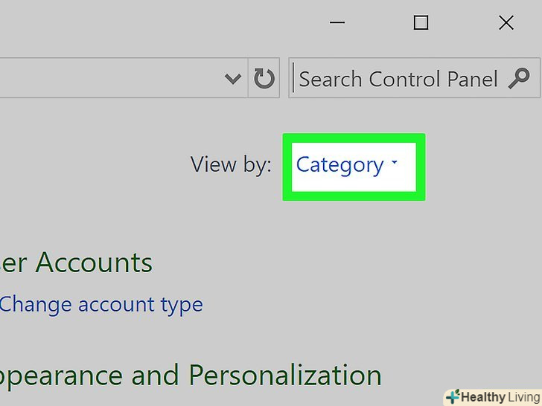Click the small arrow next to Category
This screenshot has height=406, width=542.
point(395,164)
